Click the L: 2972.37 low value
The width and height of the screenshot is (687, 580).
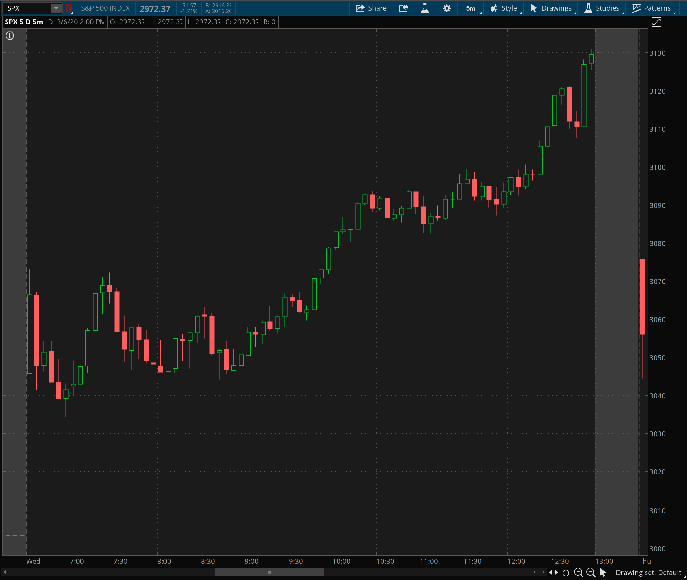(204, 22)
